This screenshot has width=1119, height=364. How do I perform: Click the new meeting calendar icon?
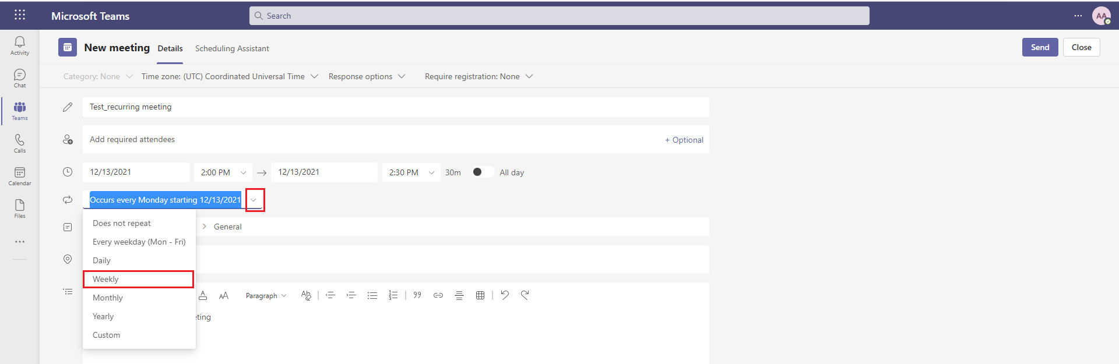point(68,47)
